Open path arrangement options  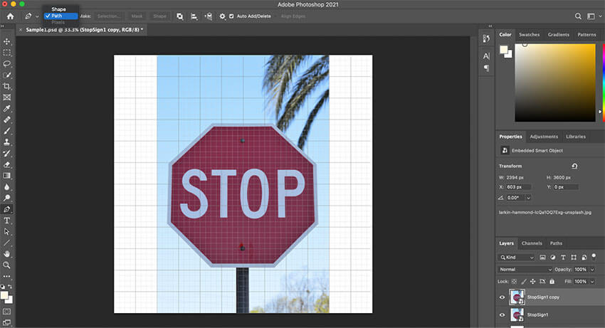209,16
